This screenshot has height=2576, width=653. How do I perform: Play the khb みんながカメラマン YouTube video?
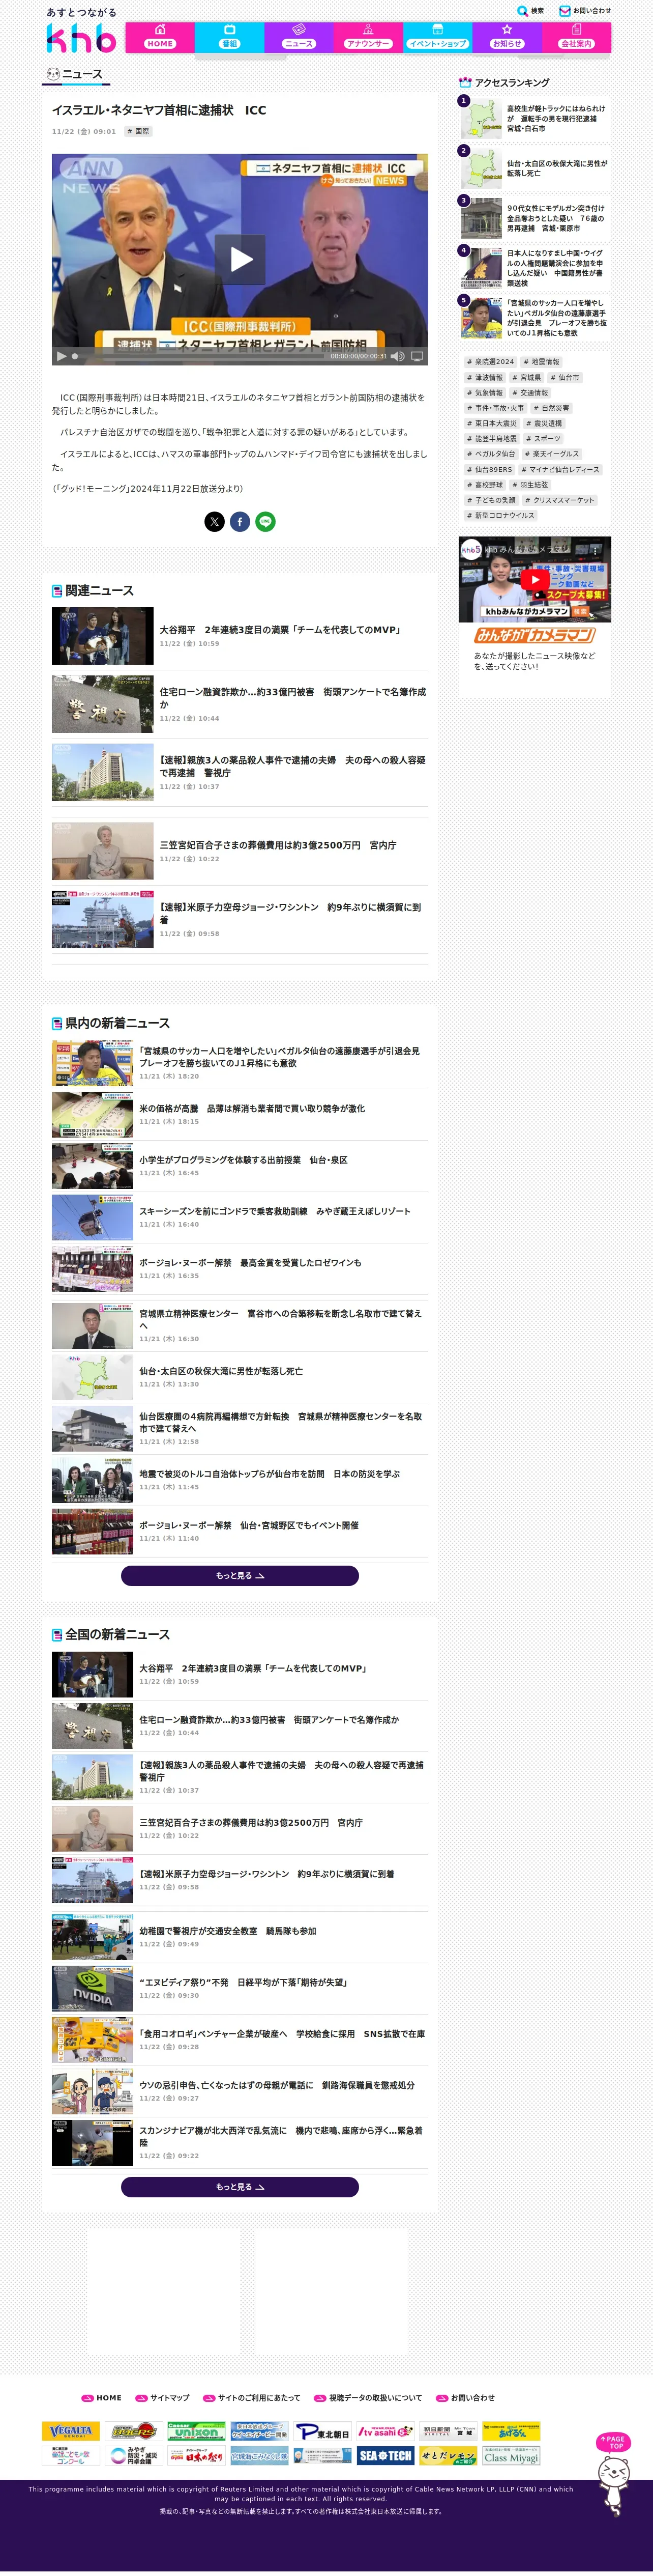[x=535, y=579]
